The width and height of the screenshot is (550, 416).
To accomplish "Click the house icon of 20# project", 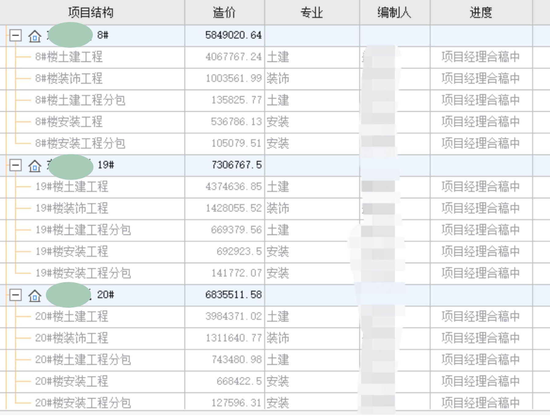I will [35, 295].
